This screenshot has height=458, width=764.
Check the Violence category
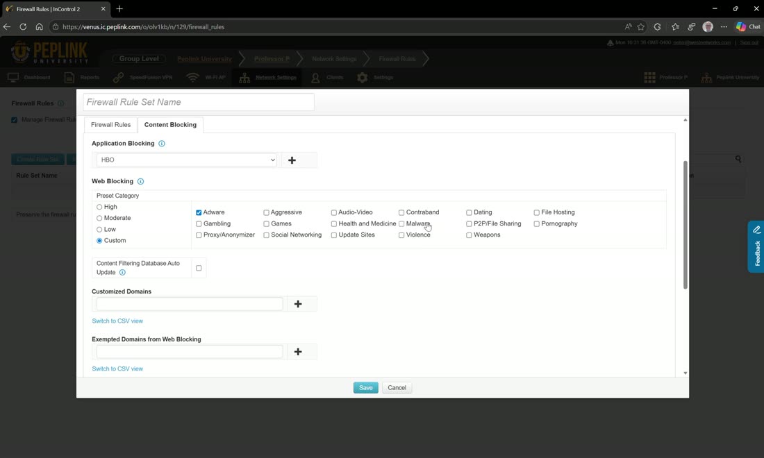click(401, 235)
